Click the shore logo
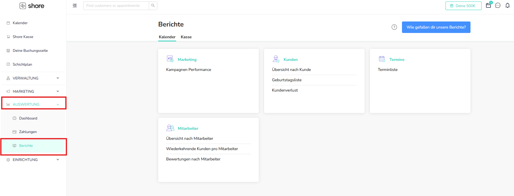 pyautogui.click(x=32, y=6)
